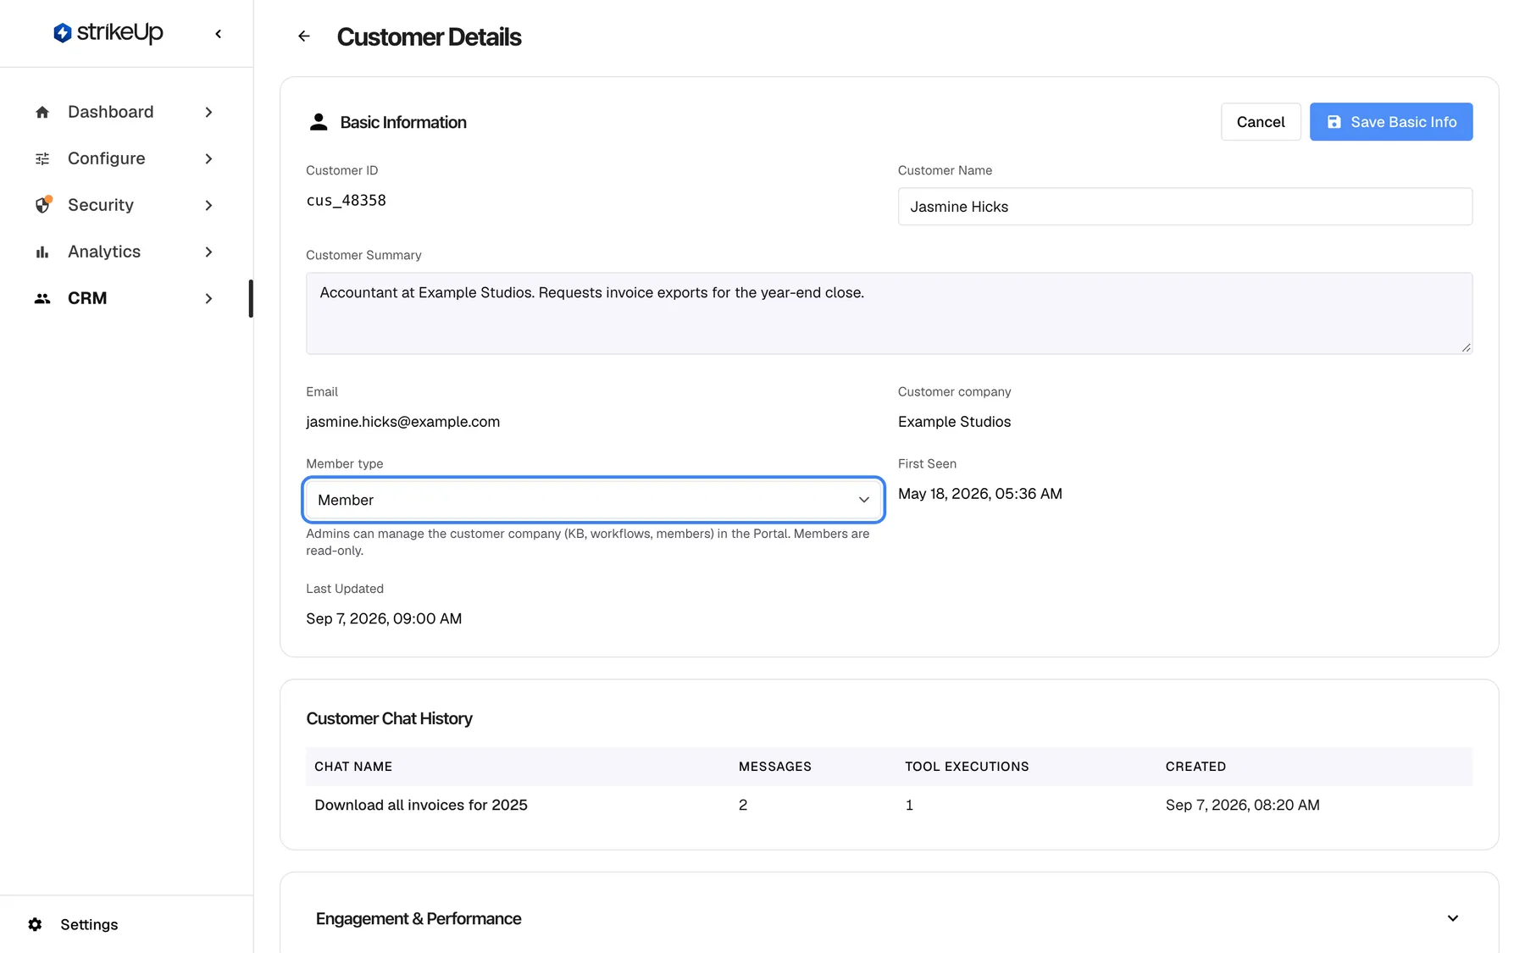Click the First Seen date value
The height and width of the screenshot is (953, 1525).
tap(980, 494)
